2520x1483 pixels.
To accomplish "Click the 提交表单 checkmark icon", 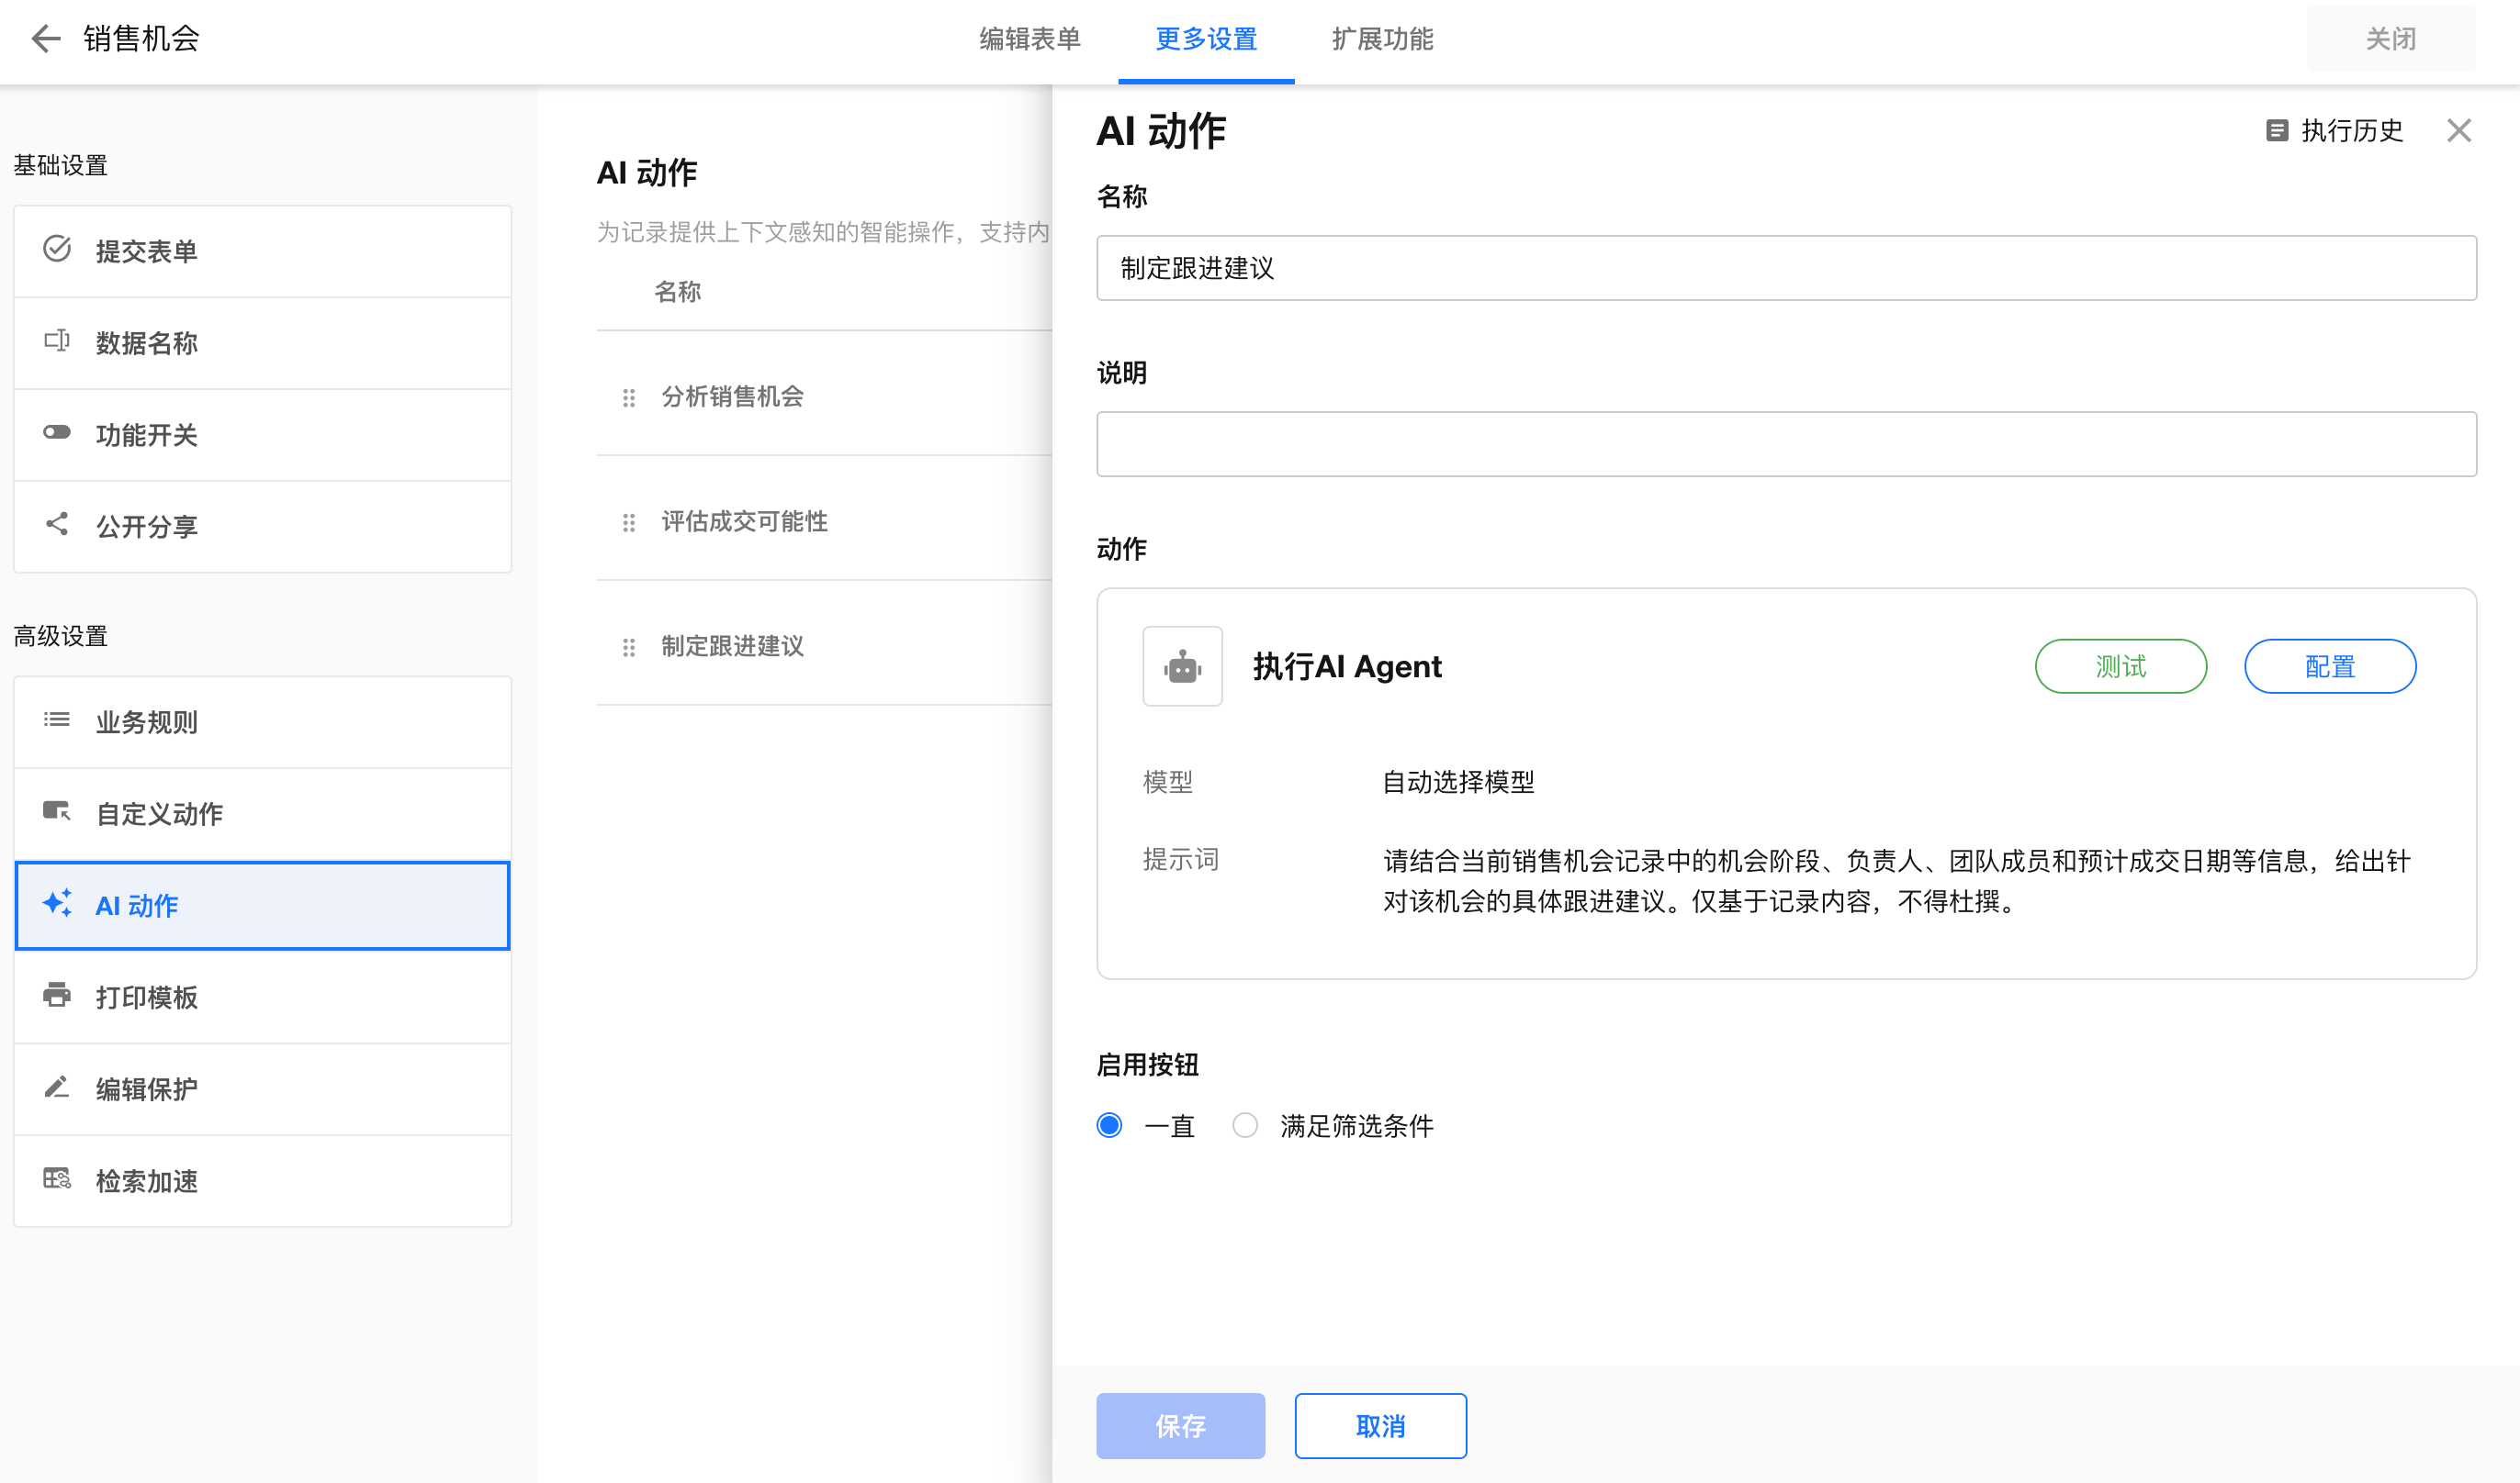I will point(57,249).
